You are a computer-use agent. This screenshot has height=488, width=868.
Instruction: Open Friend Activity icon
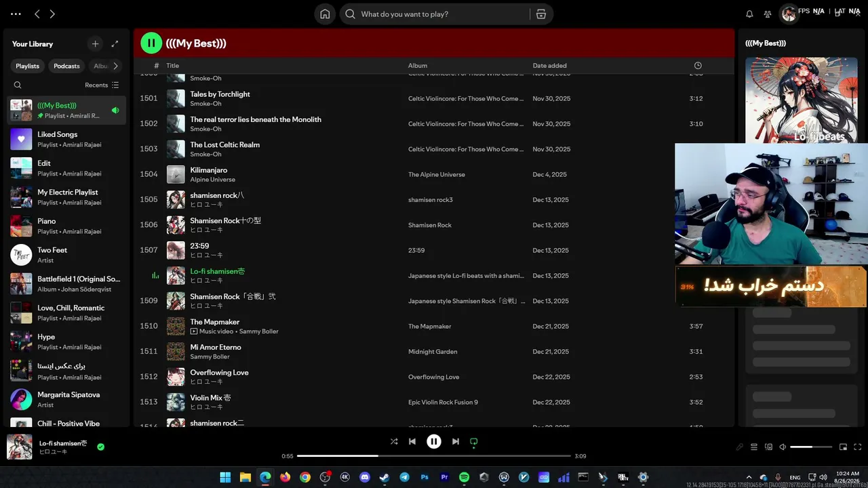tap(768, 14)
